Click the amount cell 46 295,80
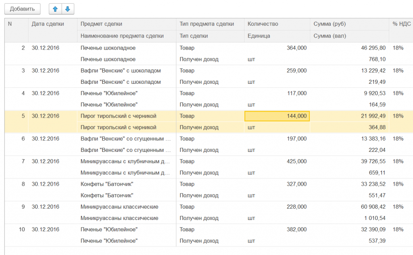The image size is (413, 255). pos(368,48)
